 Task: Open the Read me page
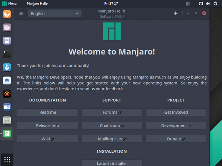[48, 112]
